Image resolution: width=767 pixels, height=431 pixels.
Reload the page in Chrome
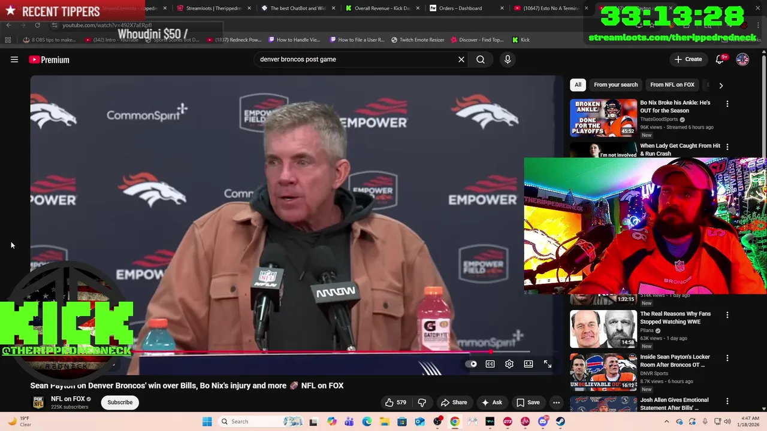pos(37,25)
